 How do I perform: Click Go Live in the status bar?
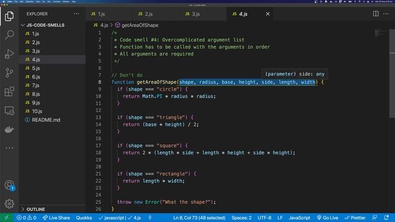[328, 218]
